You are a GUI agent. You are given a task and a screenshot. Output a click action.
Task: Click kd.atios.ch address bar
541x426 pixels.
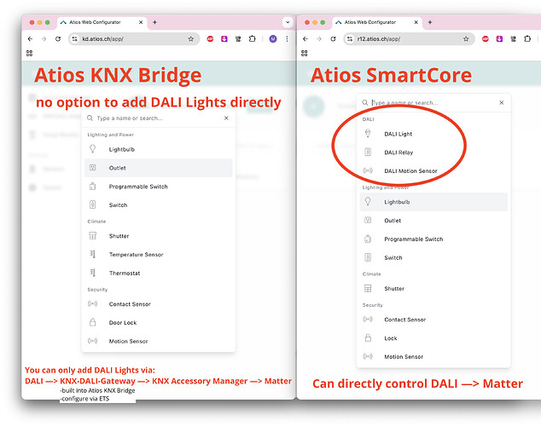(133, 39)
